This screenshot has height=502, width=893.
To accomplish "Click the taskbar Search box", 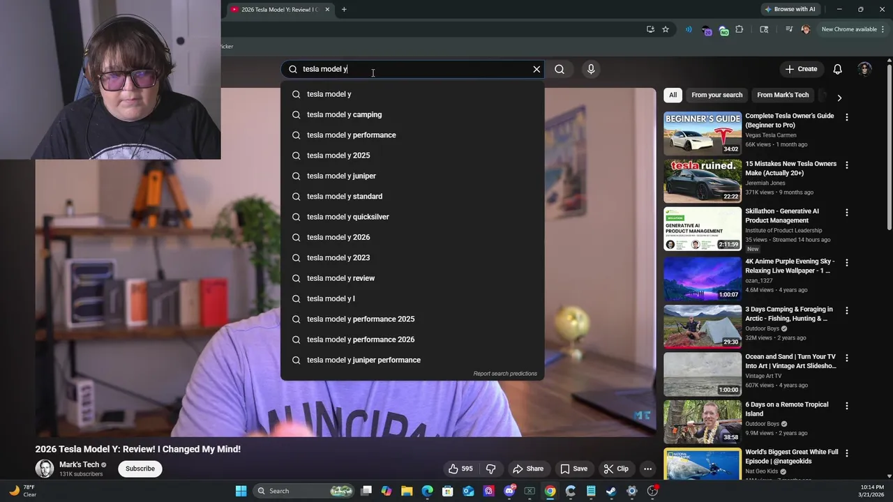I will tap(304, 491).
